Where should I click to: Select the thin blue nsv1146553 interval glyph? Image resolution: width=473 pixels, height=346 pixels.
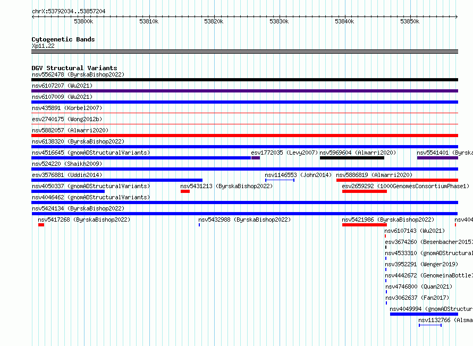(x=280, y=180)
